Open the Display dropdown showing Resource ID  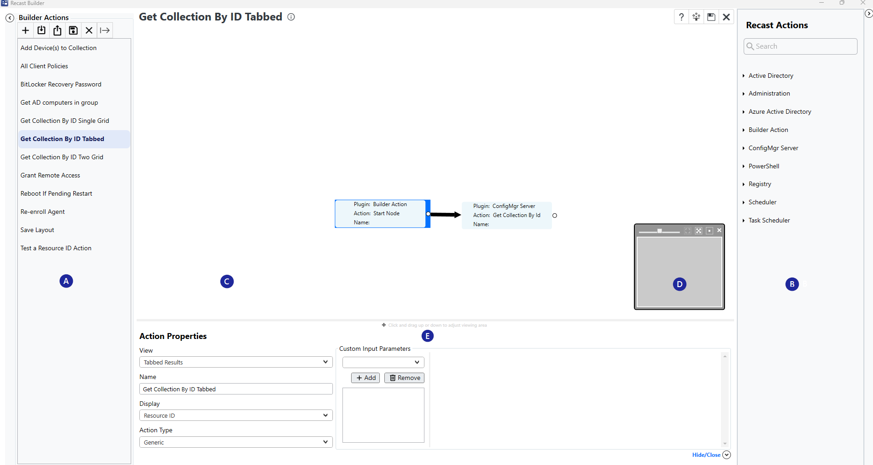click(x=236, y=415)
